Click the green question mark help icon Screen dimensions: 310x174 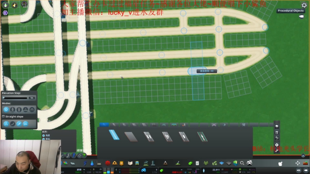tap(84, 155)
